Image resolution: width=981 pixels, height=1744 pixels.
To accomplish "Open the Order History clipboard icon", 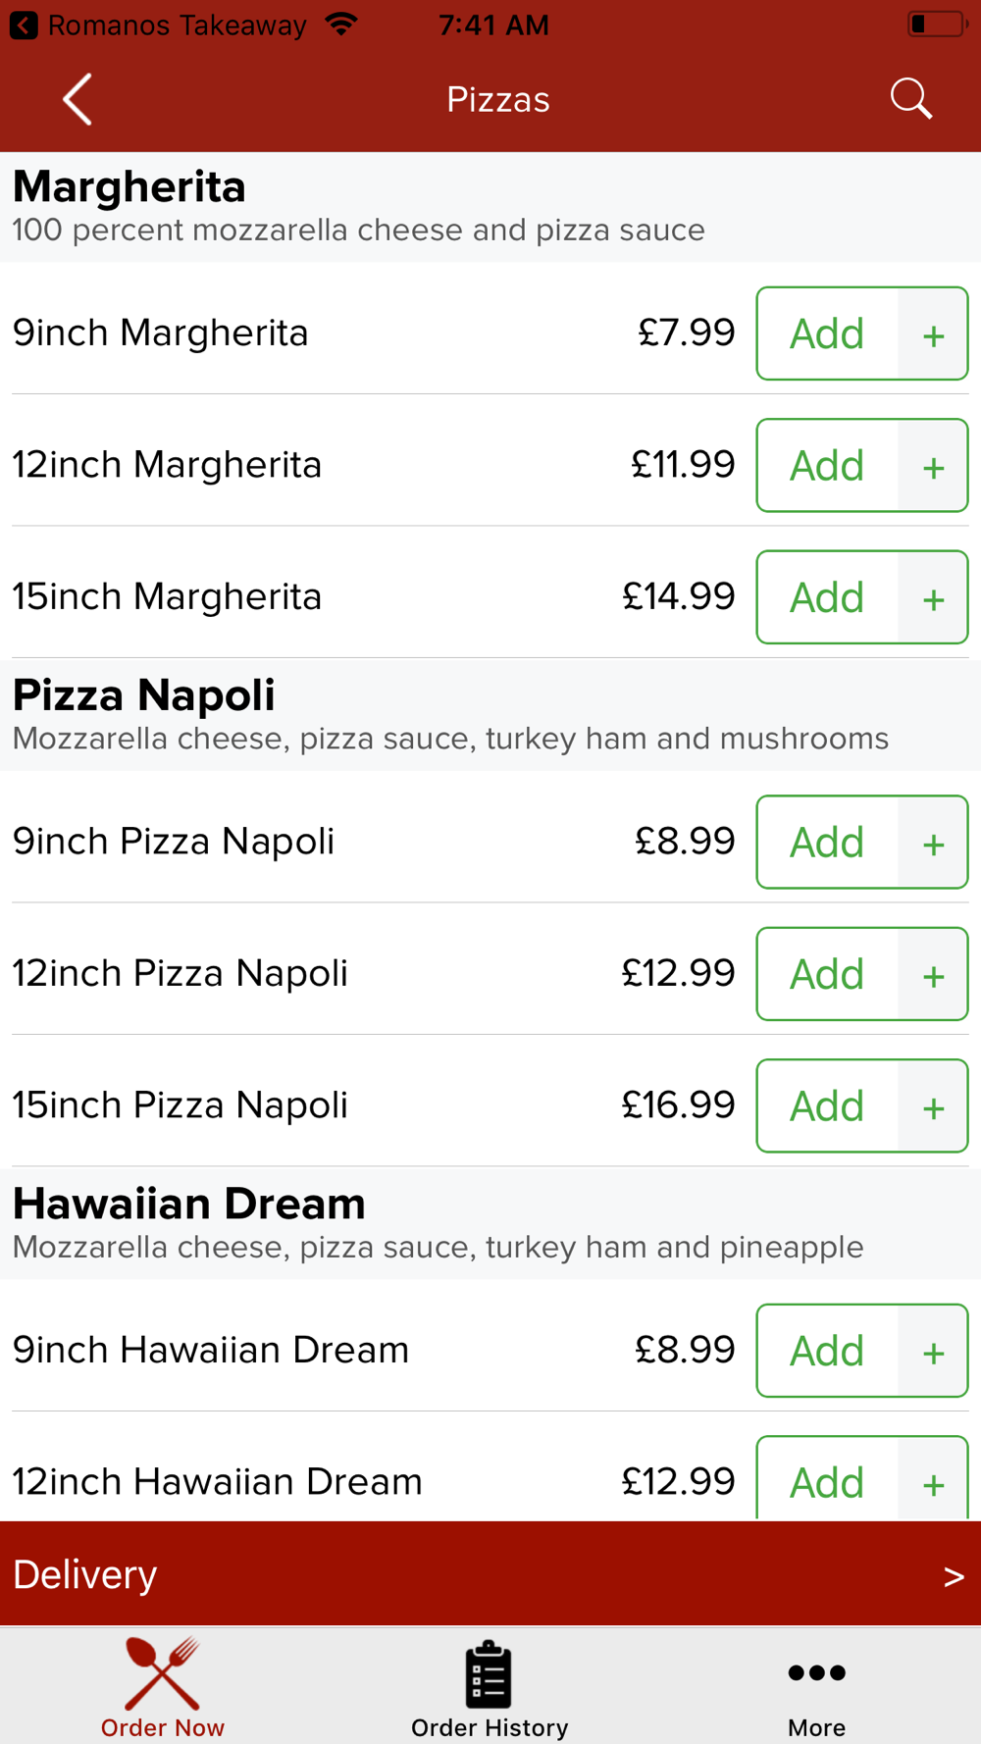I will pyautogui.click(x=489, y=1673).
